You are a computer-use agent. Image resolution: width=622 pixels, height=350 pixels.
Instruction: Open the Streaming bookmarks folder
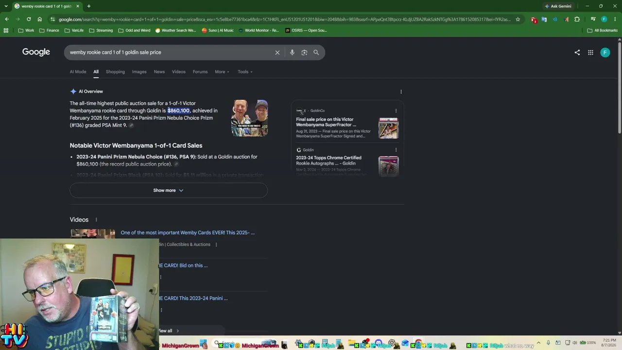[101, 30]
